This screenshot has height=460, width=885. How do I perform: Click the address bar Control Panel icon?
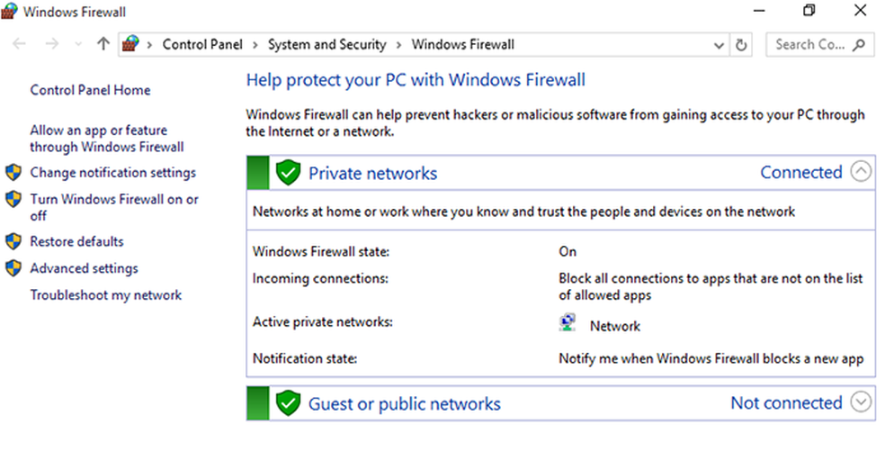[130, 44]
